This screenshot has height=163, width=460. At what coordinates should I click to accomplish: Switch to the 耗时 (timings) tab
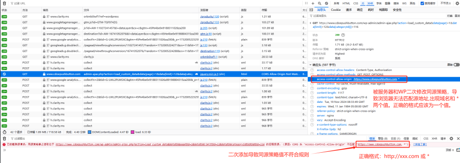coord(371,10)
